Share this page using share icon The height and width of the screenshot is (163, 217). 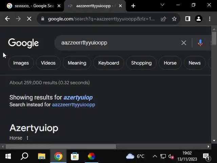pyautogui.click(x=163, y=19)
